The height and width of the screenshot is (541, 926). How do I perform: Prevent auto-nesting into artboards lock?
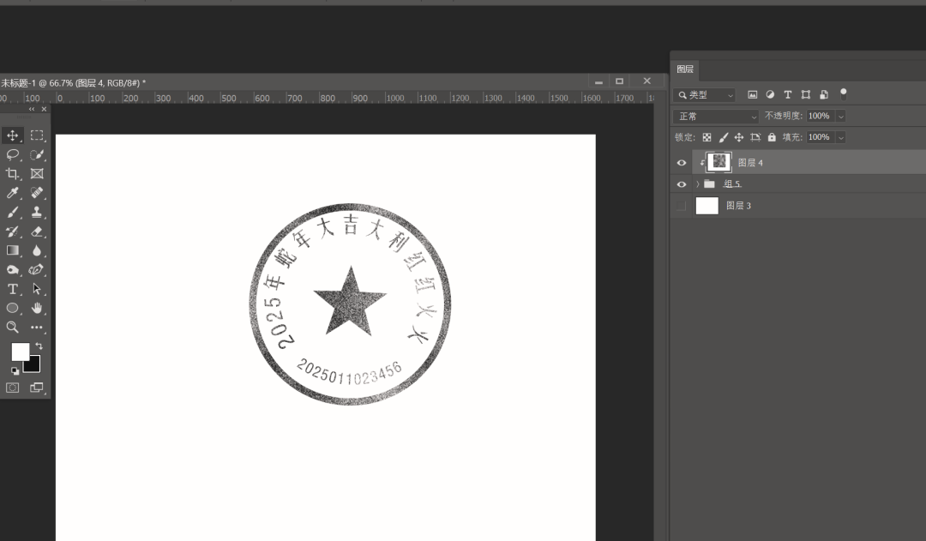pyautogui.click(x=755, y=138)
